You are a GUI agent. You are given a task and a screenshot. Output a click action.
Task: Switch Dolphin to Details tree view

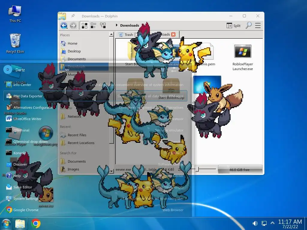(103, 25)
